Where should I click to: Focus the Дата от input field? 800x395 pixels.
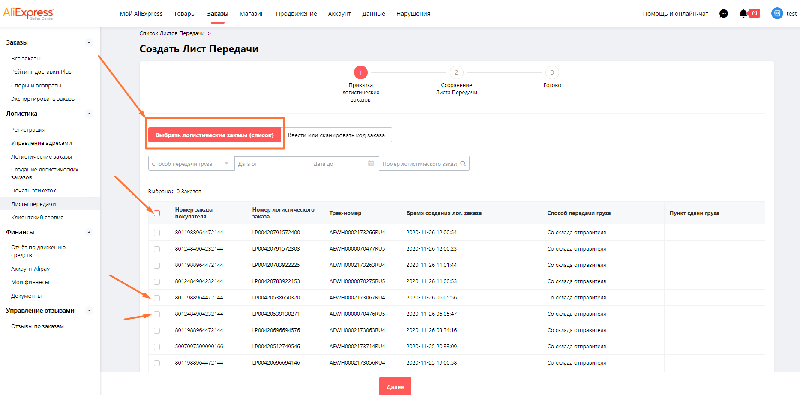click(269, 164)
